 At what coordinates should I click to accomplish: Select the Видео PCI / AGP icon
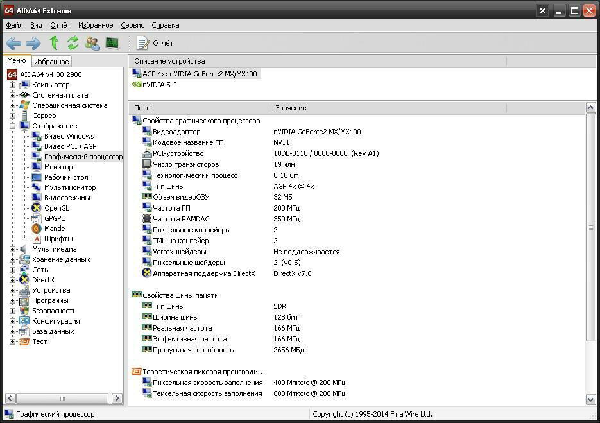37,146
